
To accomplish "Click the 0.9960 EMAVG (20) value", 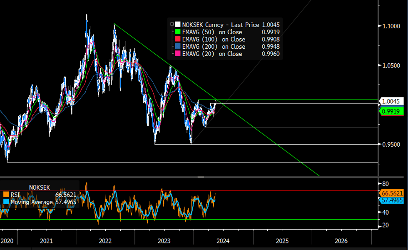I will (271, 54).
